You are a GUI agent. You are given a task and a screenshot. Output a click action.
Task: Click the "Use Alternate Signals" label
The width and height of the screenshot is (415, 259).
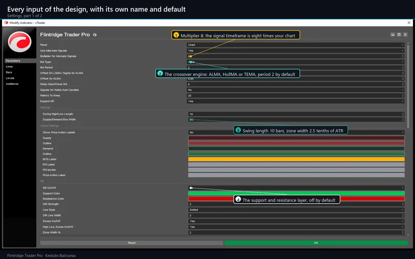[x=53, y=50]
